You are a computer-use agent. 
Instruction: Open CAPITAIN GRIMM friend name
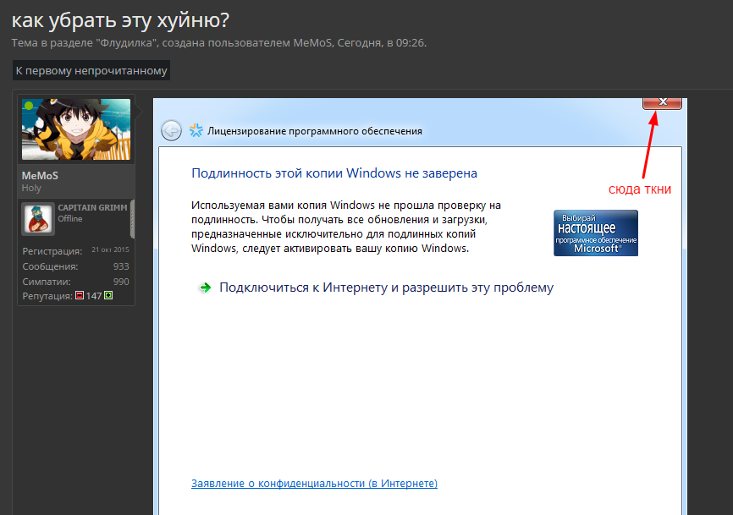92,207
